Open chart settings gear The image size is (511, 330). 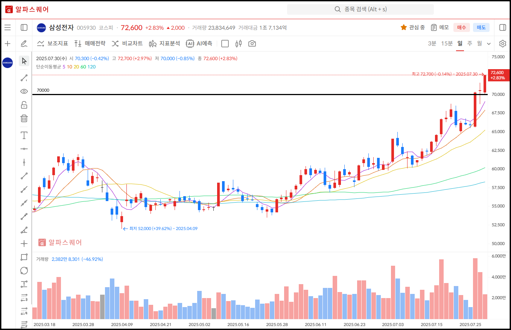click(502, 44)
